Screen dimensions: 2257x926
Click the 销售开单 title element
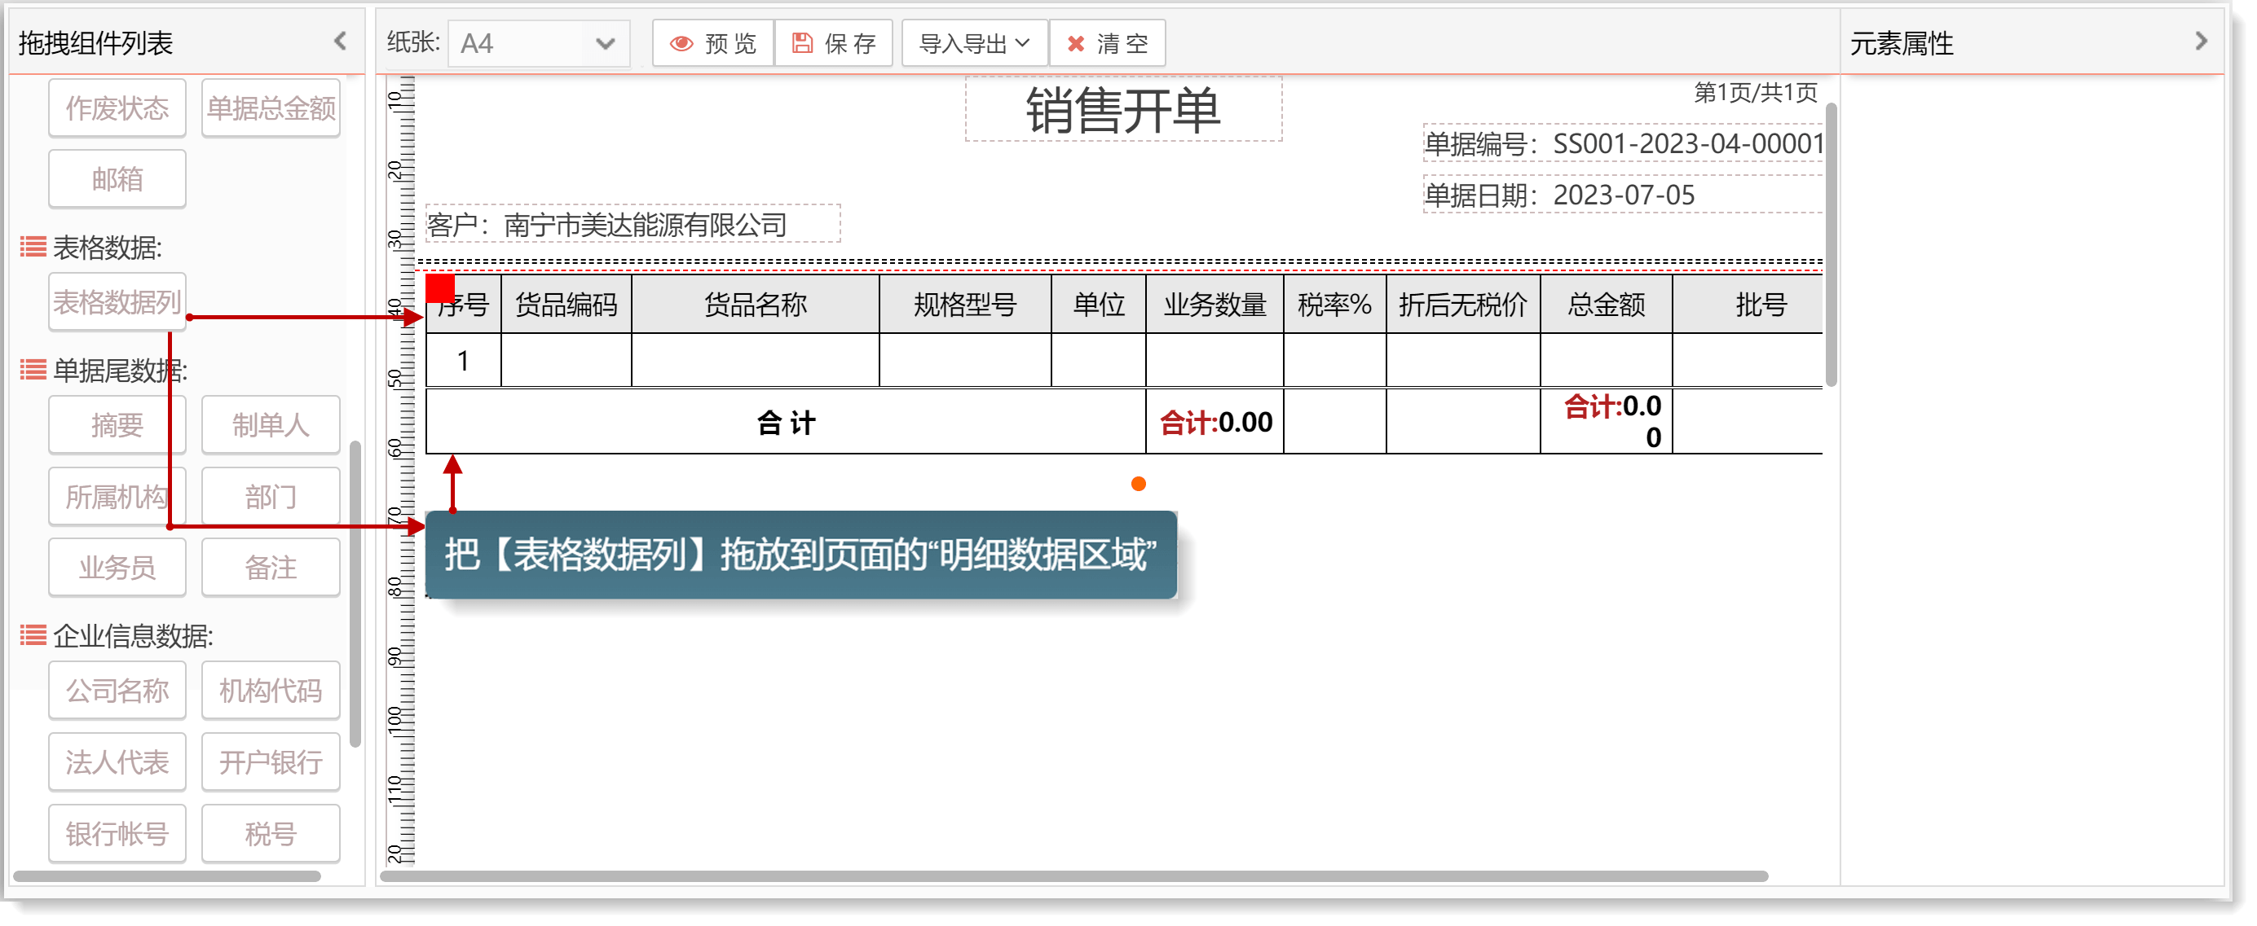(x=1122, y=109)
